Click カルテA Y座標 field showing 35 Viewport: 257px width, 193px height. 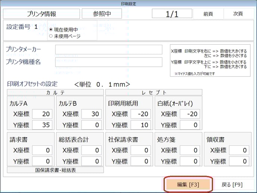(x=42, y=125)
